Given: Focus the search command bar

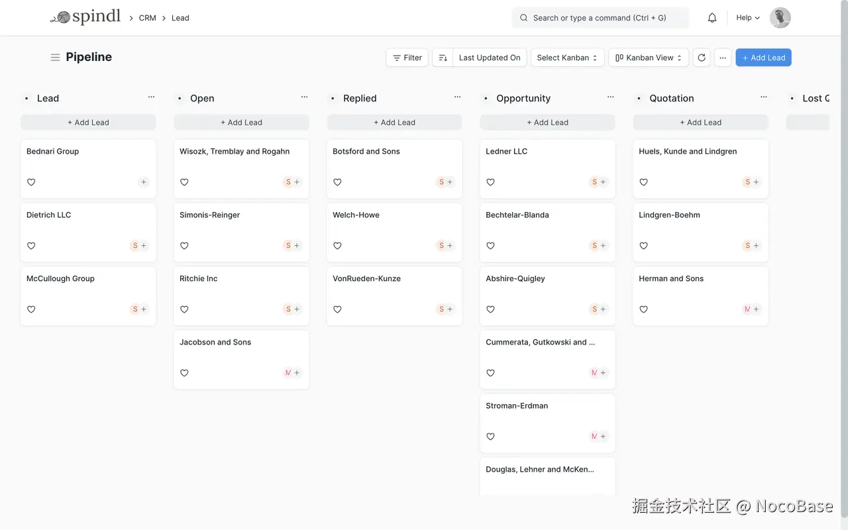Looking at the screenshot, I should pyautogui.click(x=600, y=18).
